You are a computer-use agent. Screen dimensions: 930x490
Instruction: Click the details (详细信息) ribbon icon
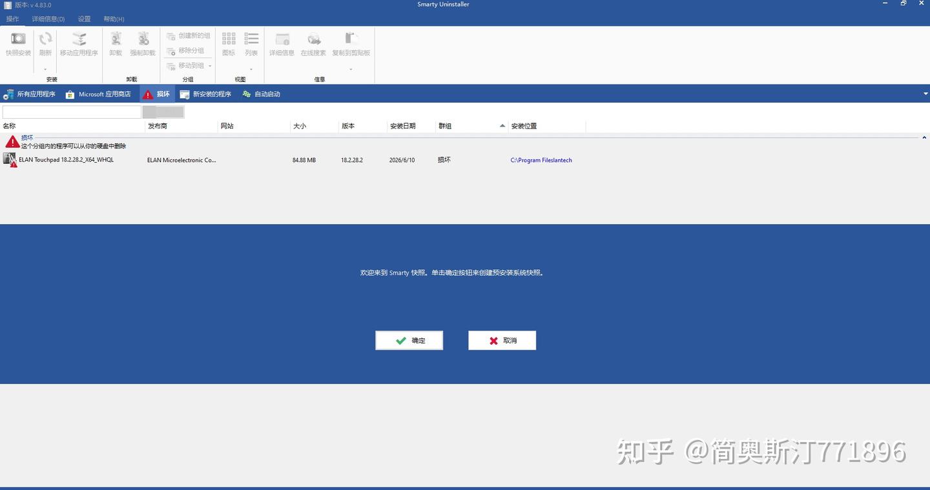point(282,39)
